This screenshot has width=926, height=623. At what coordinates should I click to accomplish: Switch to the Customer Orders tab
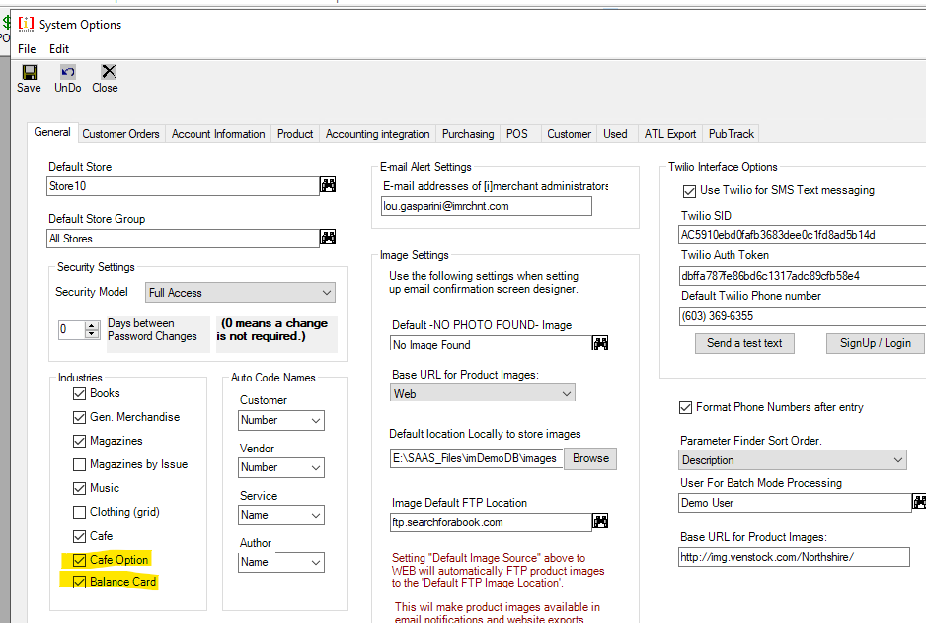pos(121,134)
